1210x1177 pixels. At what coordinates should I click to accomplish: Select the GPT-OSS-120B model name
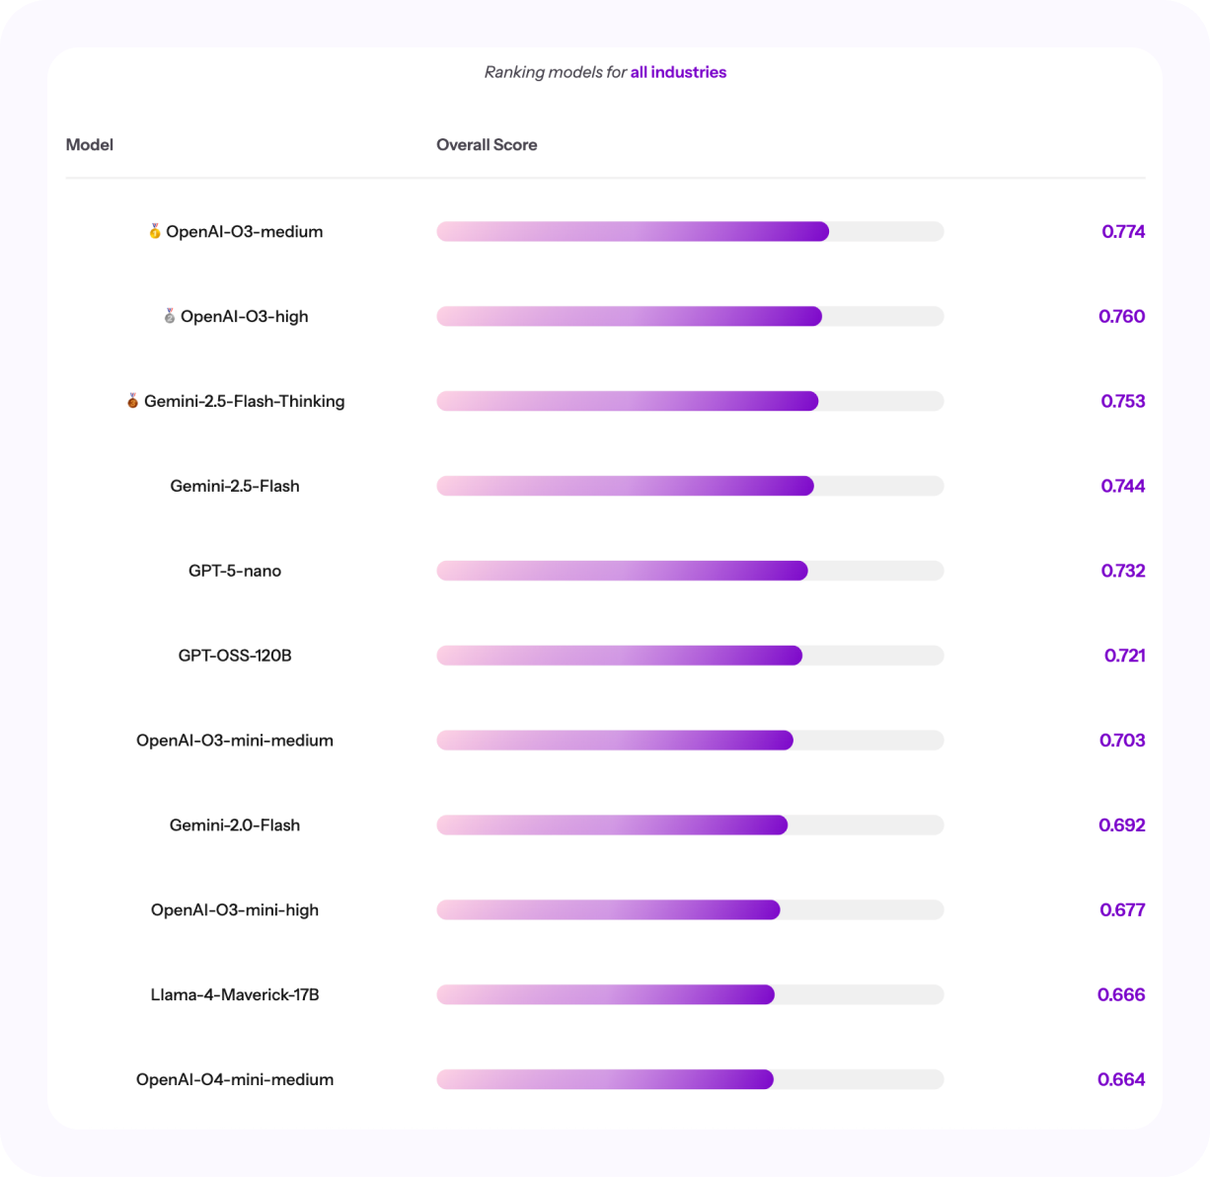click(235, 656)
